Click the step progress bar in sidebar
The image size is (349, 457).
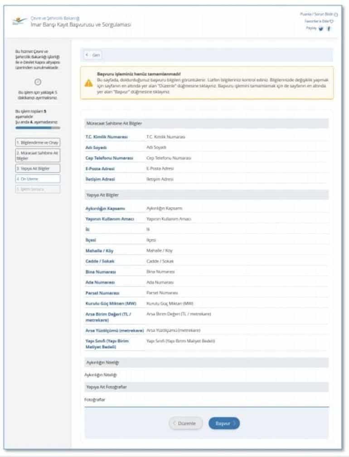point(38,128)
